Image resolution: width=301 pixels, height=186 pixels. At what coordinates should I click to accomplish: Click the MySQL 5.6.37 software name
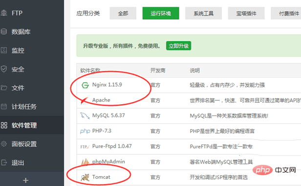(x=108, y=116)
